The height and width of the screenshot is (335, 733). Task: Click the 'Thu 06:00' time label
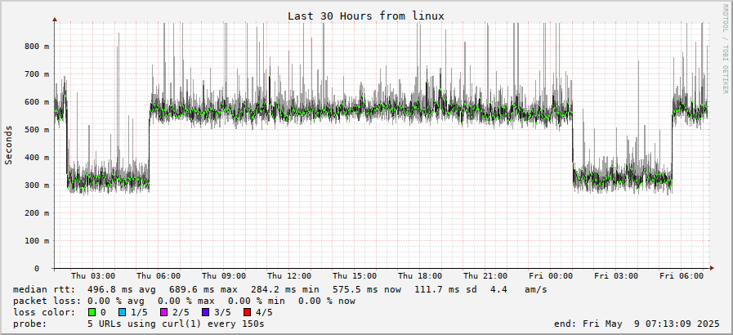pyautogui.click(x=159, y=276)
